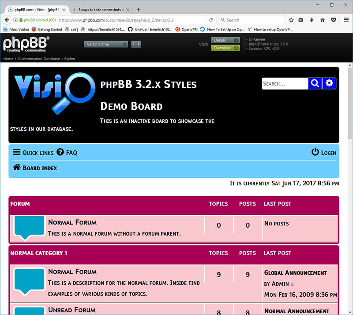Screen dimensions: 353x315
Task: Close the 8 ways to take screenshots tab
Action: point(128,10)
